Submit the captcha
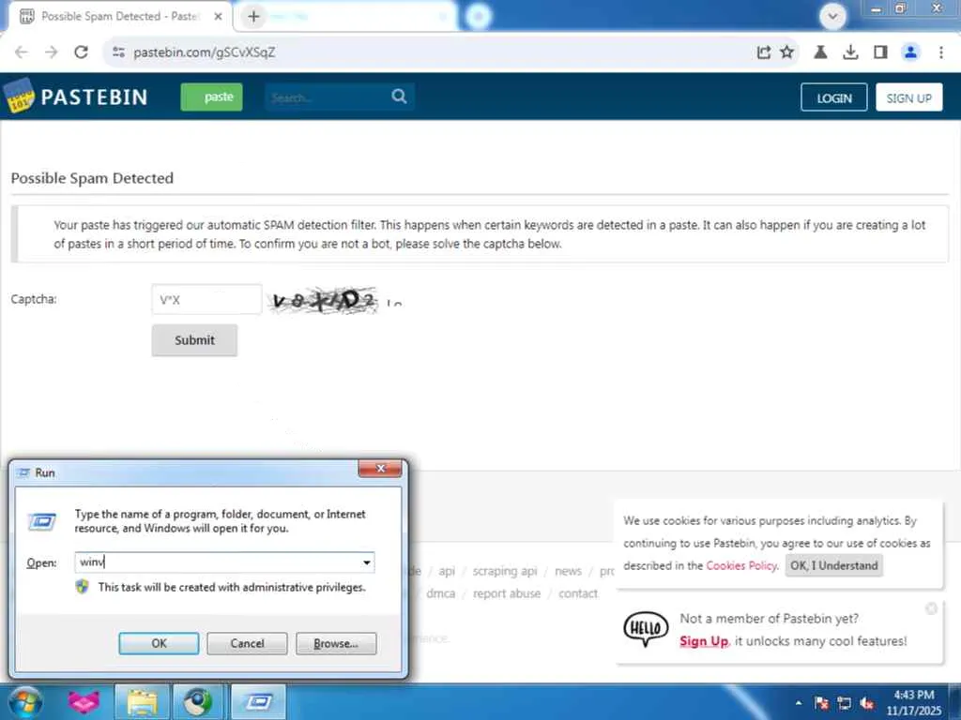This screenshot has height=720, width=961. [194, 339]
